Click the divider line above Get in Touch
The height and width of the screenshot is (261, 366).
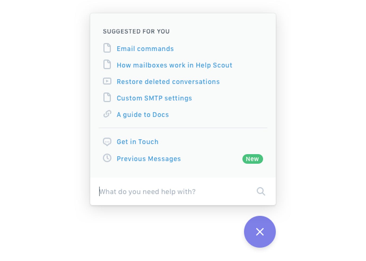pyautogui.click(x=183, y=128)
